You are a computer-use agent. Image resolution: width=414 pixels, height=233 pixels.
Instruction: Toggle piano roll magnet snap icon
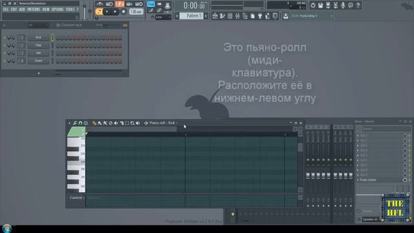[x=80, y=123]
